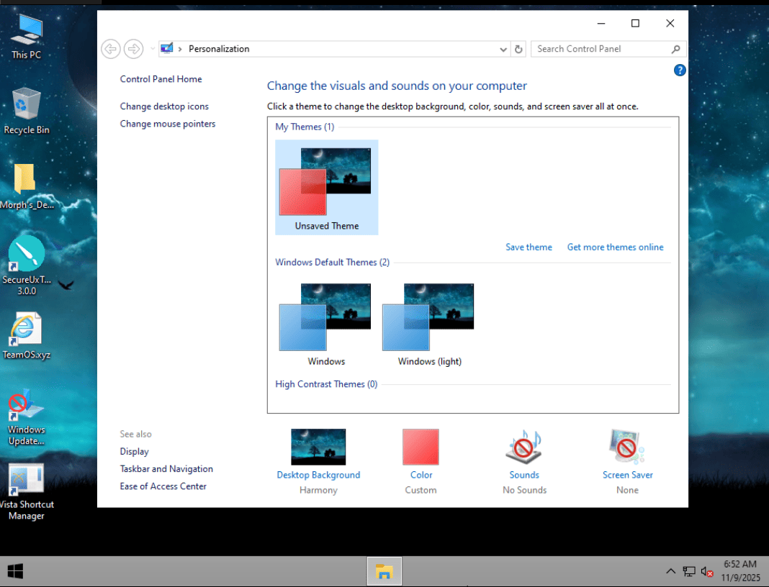
Task: Select the Morph's_De... folder on desktop
Action: click(x=27, y=186)
